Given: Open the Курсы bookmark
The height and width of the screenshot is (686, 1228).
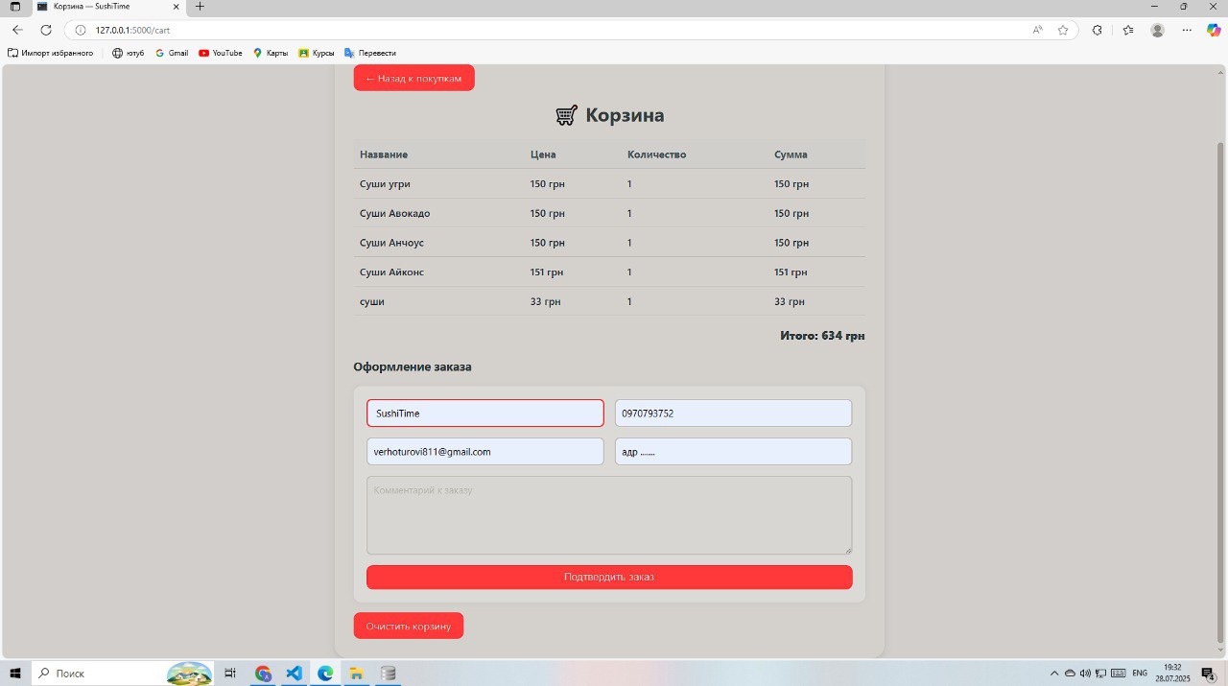Looking at the screenshot, I should point(317,53).
